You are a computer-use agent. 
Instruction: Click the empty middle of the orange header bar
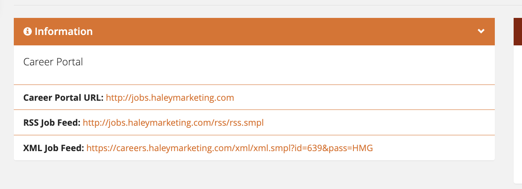pyautogui.click(x=284, y=32)
